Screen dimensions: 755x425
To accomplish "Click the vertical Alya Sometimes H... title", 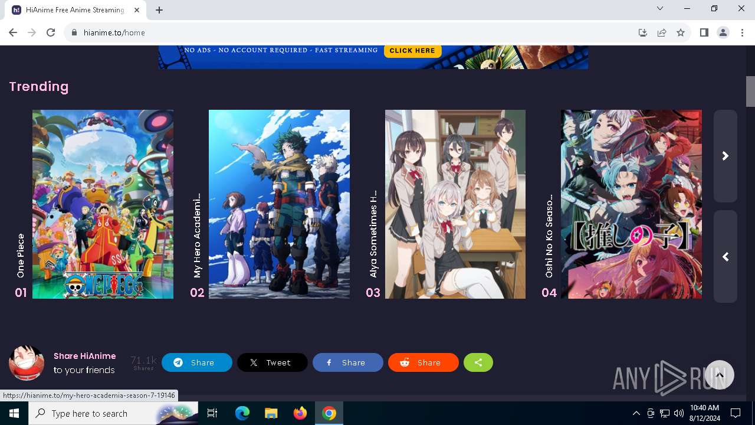I will pyautogui.click(x=373, y=234).
